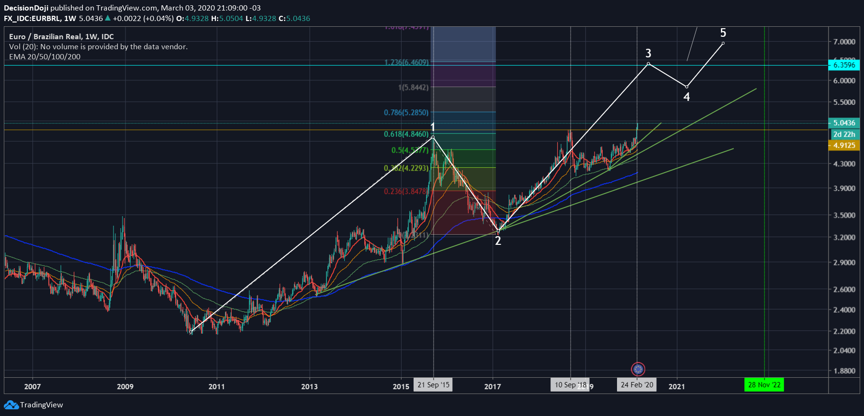Click the green up arrow next to 5.0436
864x416 pixels.
[108, 18]
